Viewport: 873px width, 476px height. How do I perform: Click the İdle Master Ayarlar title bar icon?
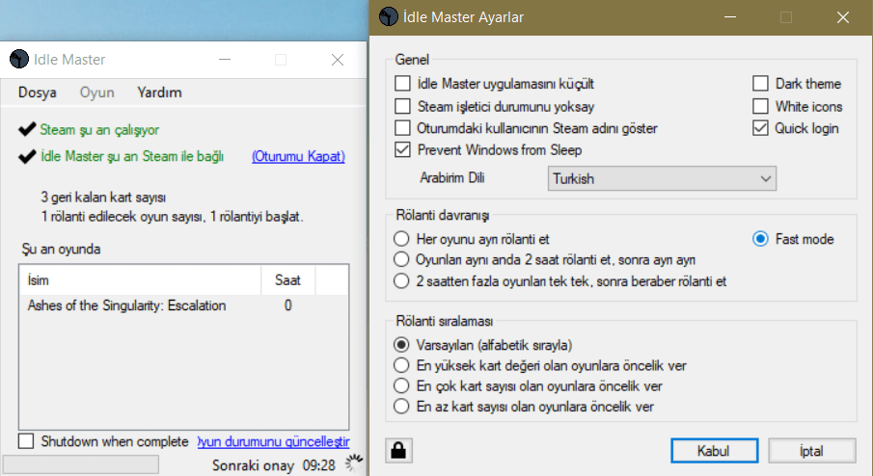[388, 16]
